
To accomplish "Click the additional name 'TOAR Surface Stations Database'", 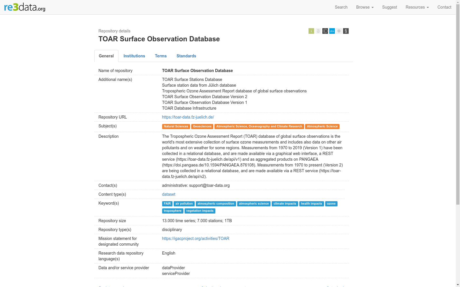I will pos(192,79).
